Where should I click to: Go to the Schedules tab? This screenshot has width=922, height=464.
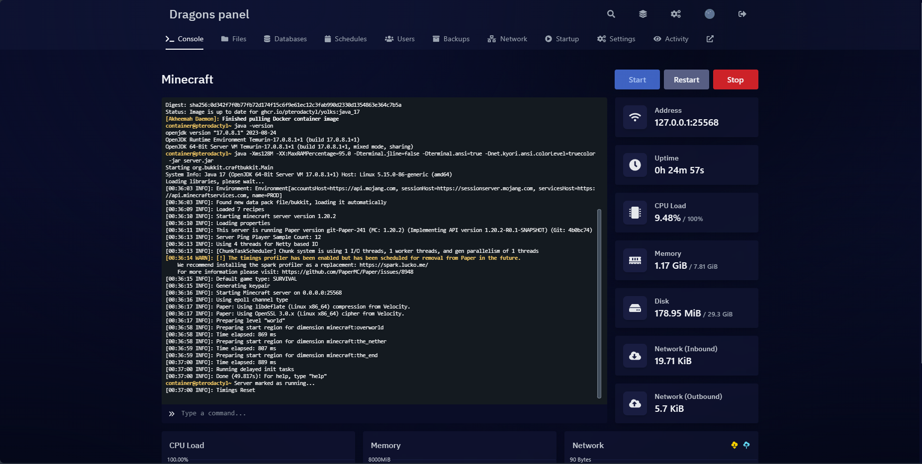346,39
